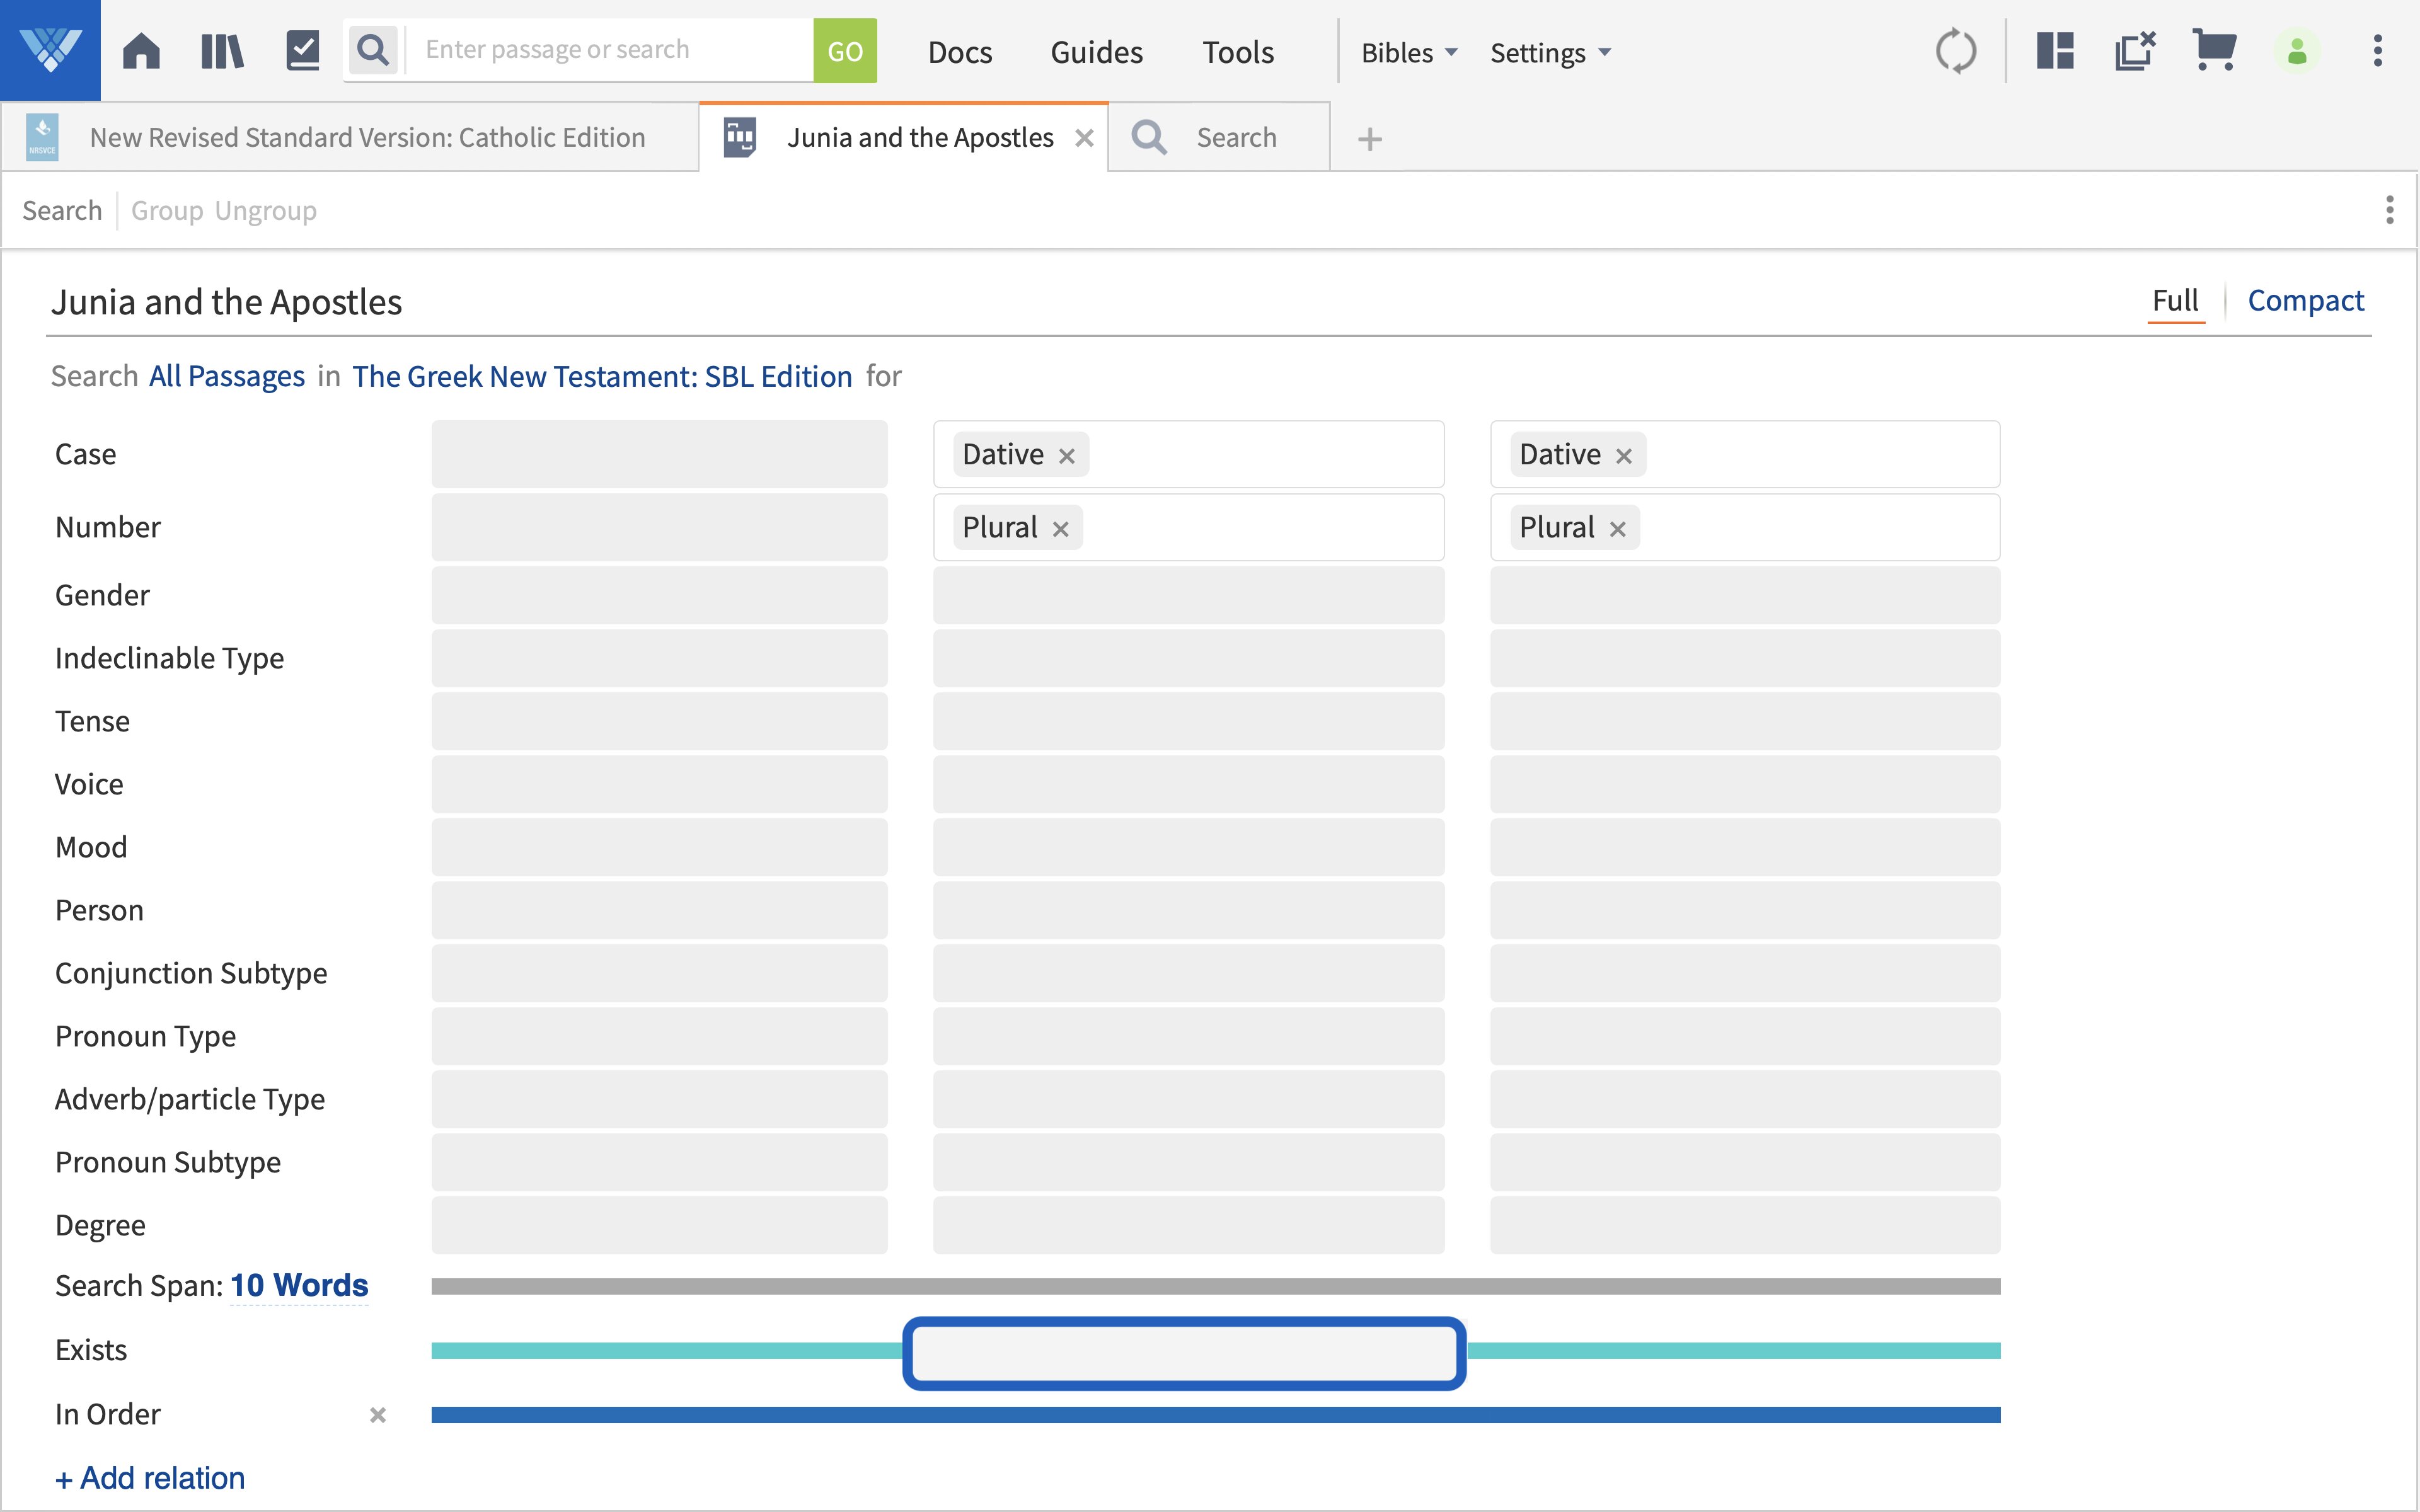Click the magnifier icon beside search box
The width and height of the screenshot is (2420, 1512).
coord(373,50)
